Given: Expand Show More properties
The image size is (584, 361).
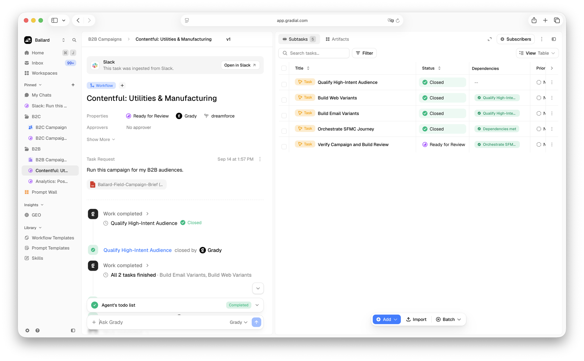Looking at the screenshot, I should click(101, 139).
